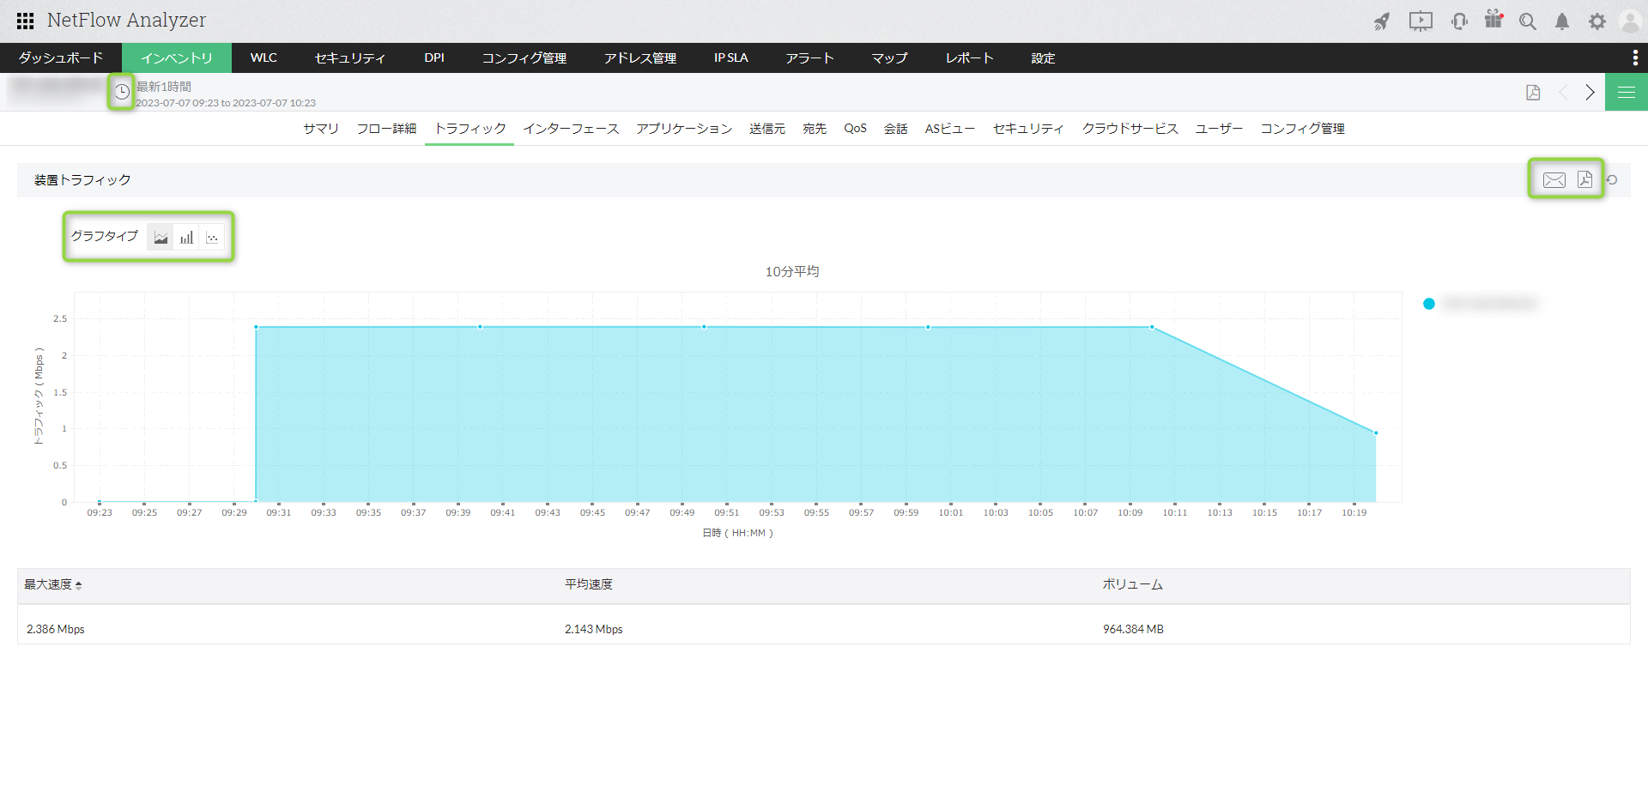Click the chart data point near 09:40
1648x804 pixels.
(480, 327)
